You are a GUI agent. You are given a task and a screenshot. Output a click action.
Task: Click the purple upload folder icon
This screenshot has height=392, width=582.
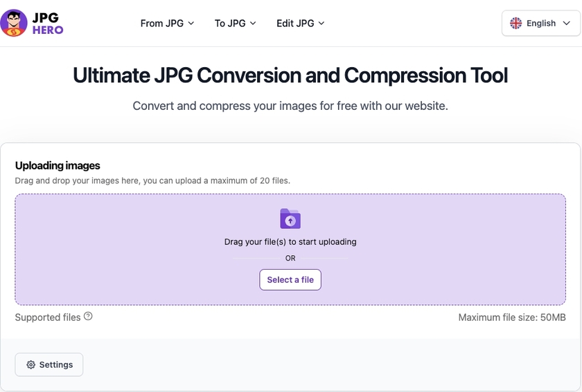pyautogui.click(x=290, y=218)
